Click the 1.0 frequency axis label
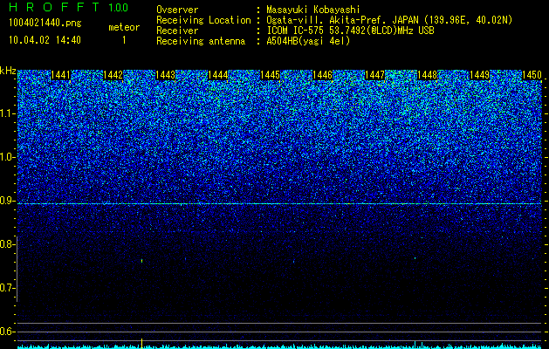549x349 pixels. click(x=8, y=157)
